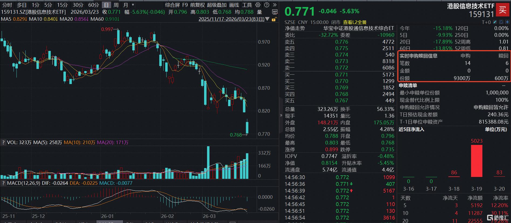Open the 超级叠加 overlay option
The width and height of the screenshot is (511, 223).
click(217, 5)
